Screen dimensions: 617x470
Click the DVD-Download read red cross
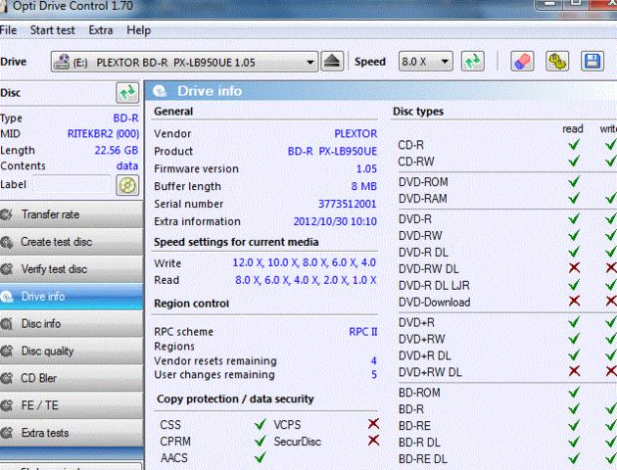click(x=574, y=302)
